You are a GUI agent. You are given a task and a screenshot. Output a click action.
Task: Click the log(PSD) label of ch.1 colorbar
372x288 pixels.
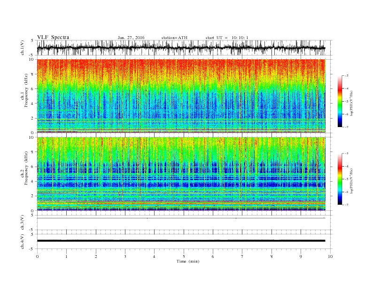coord(352,104)
